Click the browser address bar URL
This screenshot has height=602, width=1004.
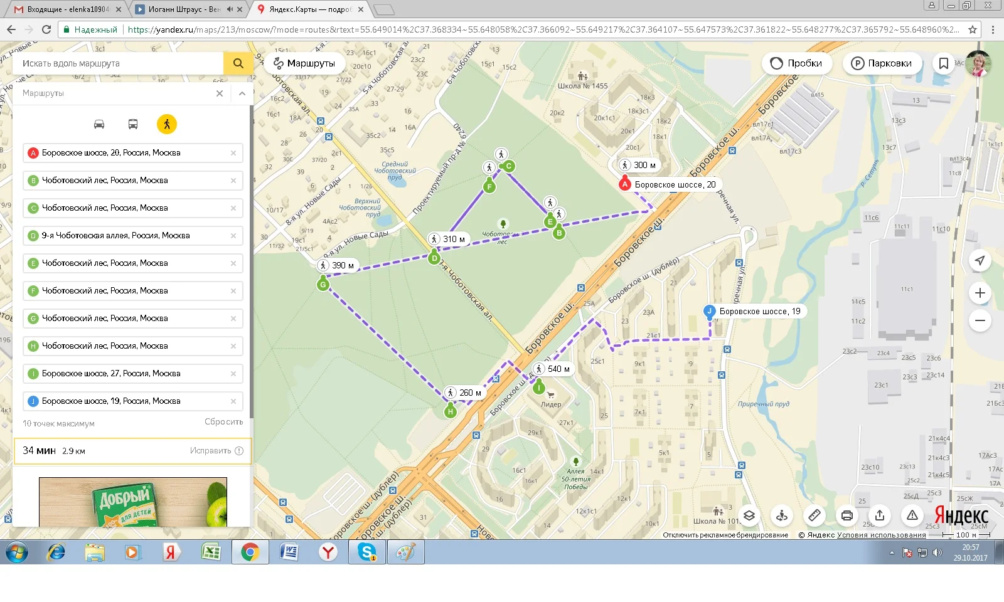pos(543,29)
